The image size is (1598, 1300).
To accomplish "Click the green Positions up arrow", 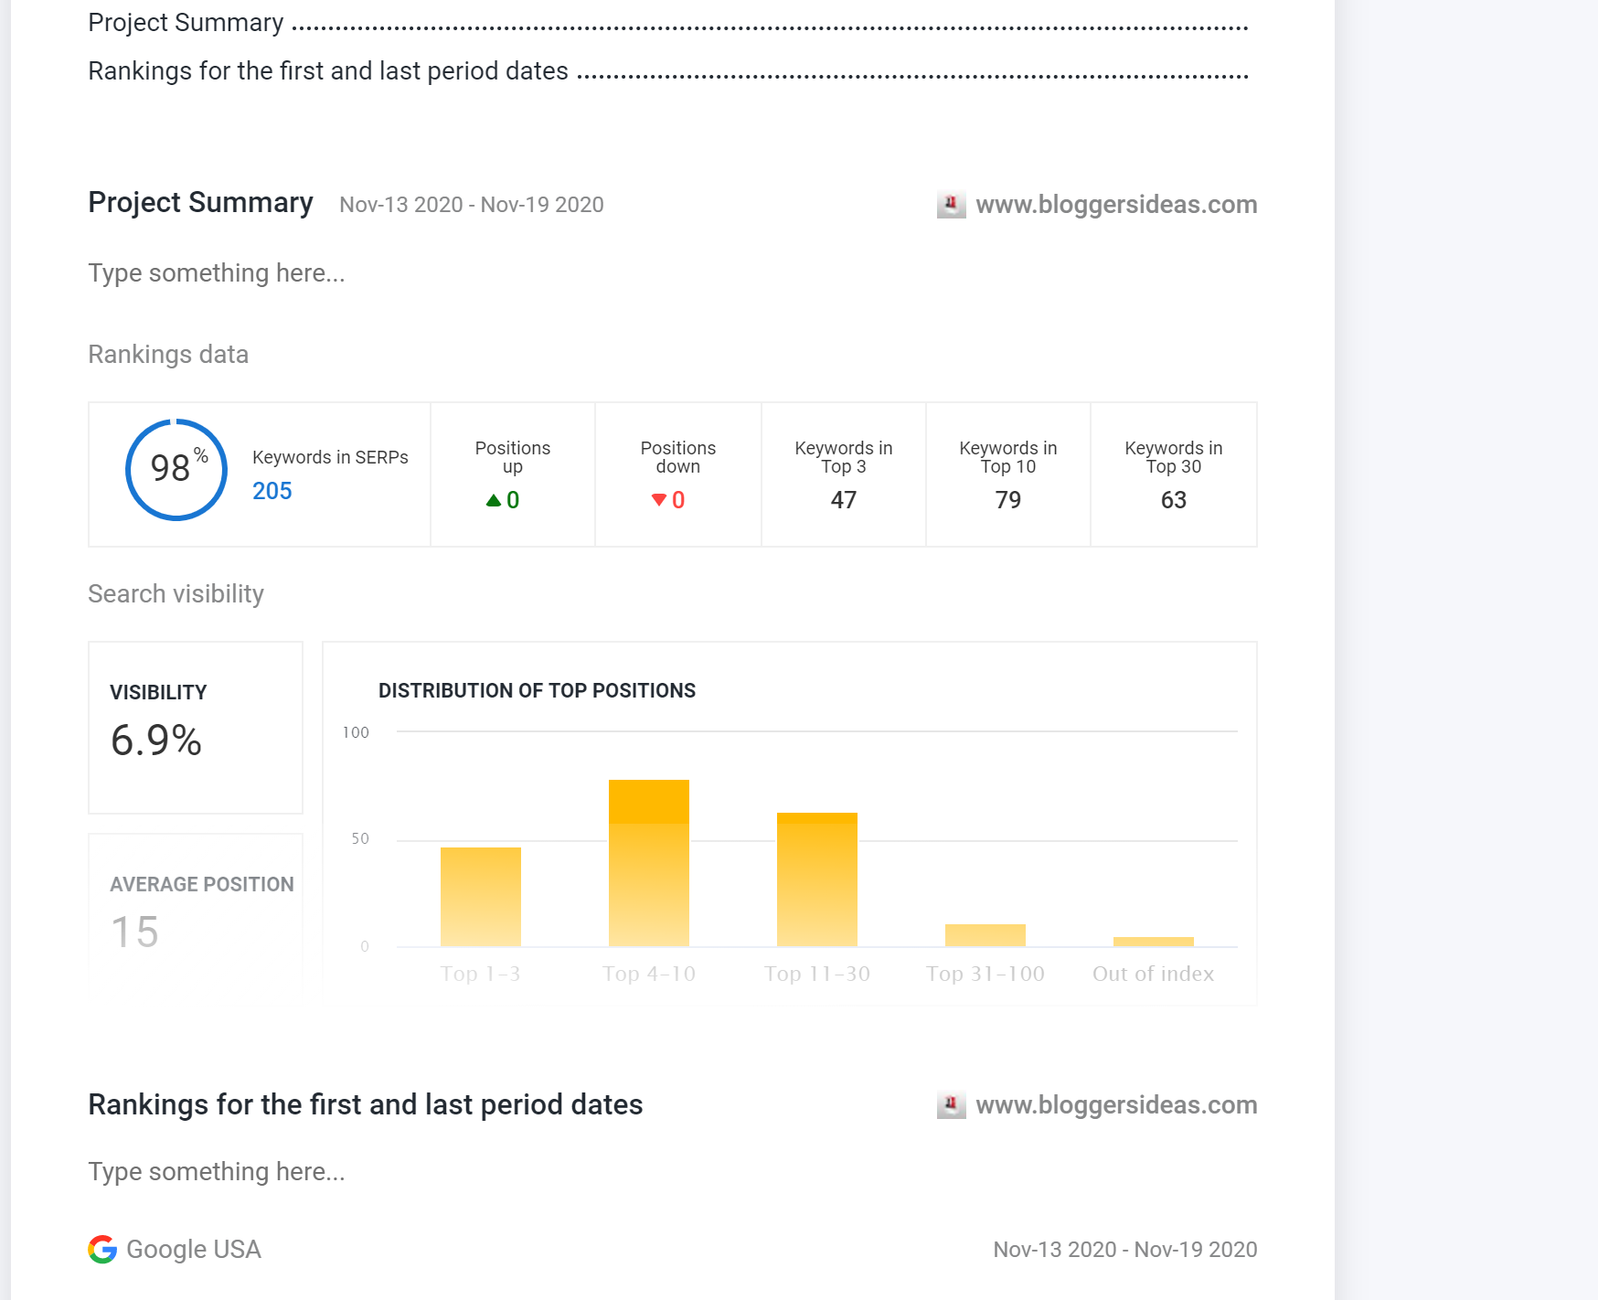I will 494,500.
